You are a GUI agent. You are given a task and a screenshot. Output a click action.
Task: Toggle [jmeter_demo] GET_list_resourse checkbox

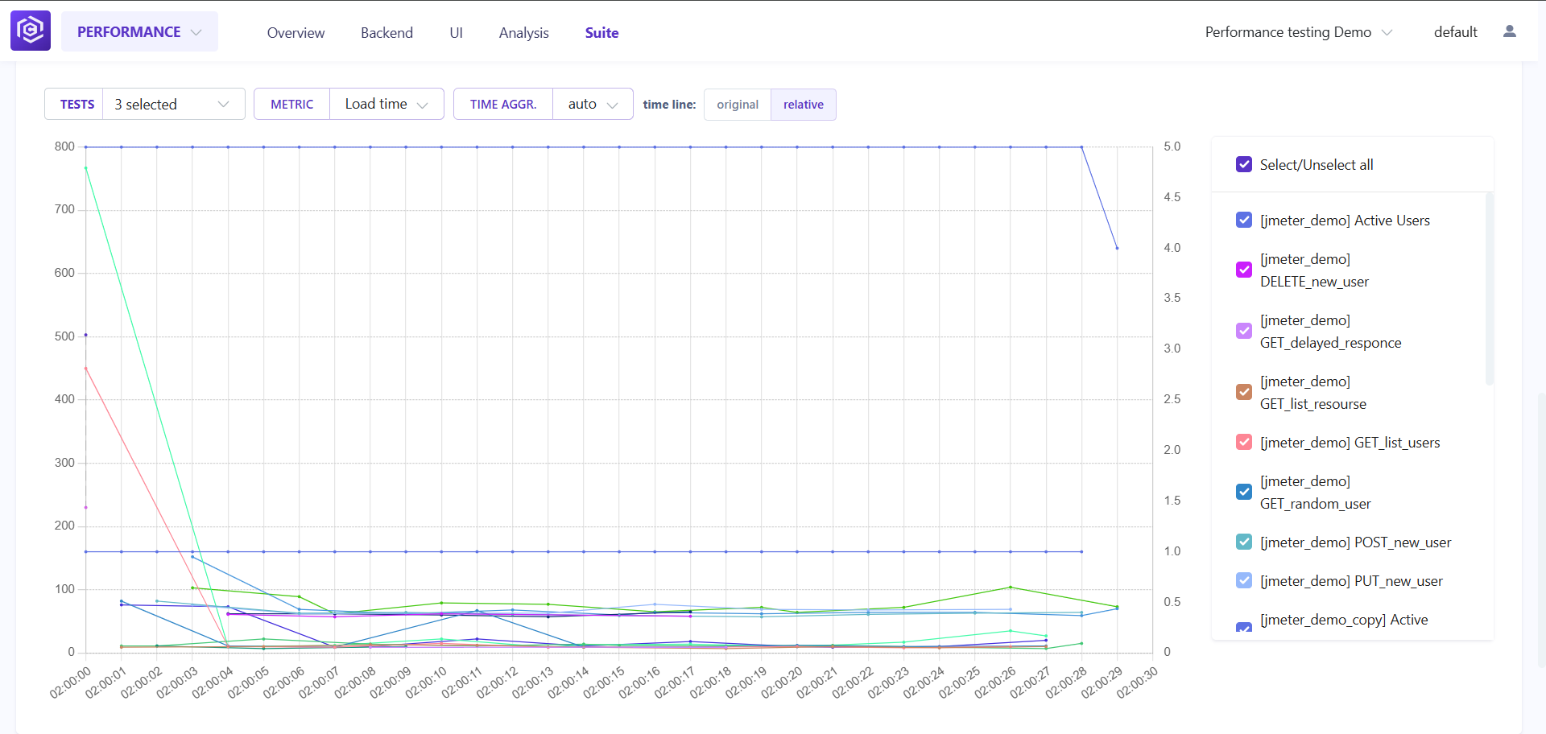1244,392
